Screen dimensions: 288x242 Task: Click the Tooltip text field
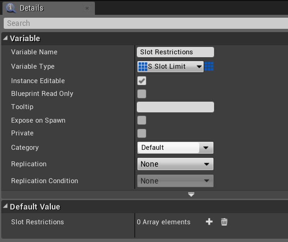pos(175,107)
